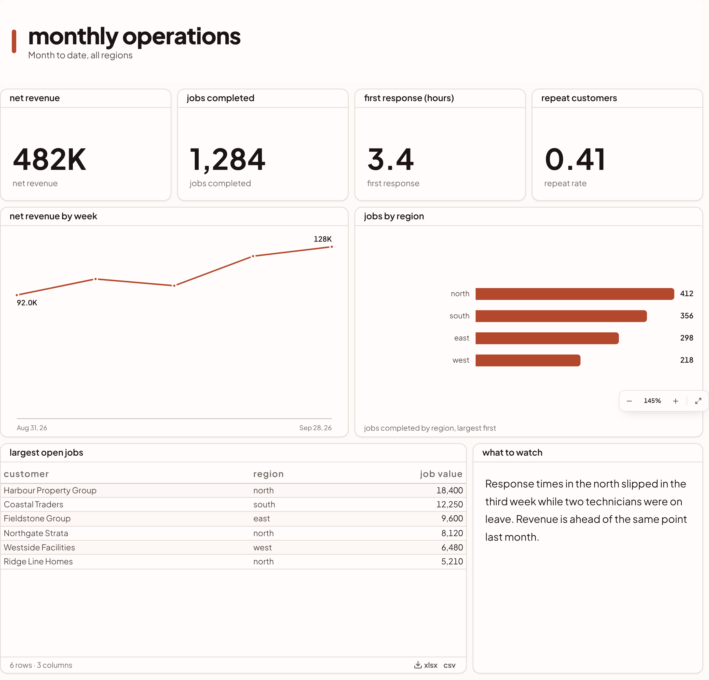Click the 8,120 job value
This screenshot has height=680, width=709.
pos(452,533)
